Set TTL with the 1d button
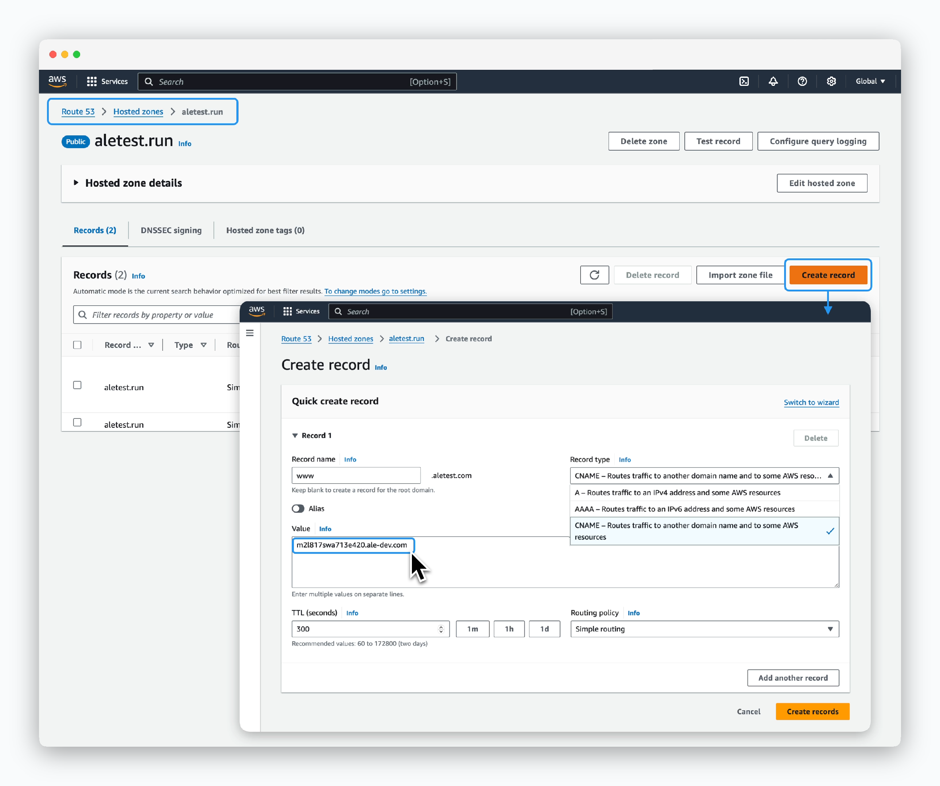Image resolution: width=940 pixels, height=786 pixels. (544, 629)
